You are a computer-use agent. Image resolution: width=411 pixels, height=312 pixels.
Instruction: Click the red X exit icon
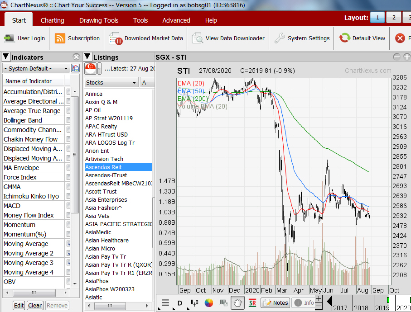click(x=400, y=38)
